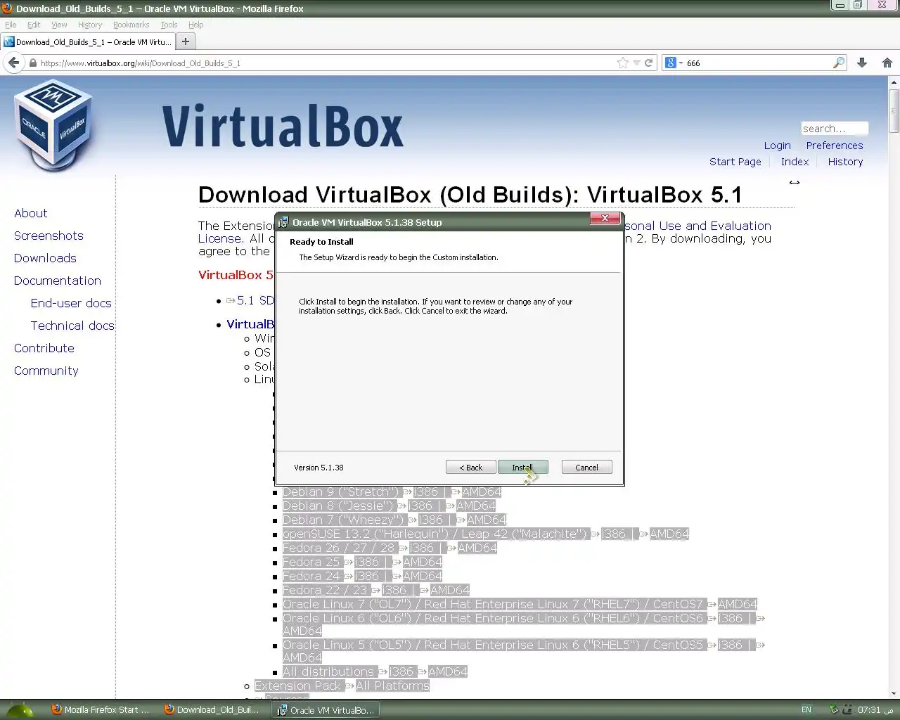
Task: Open the File menu
Action: (11, 25)
